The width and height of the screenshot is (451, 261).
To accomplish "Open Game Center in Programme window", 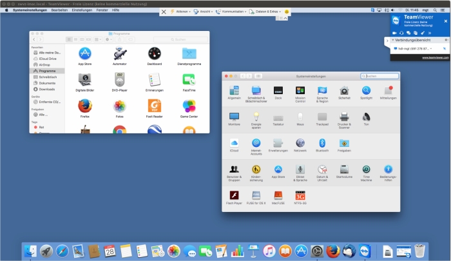I will 189,109.
